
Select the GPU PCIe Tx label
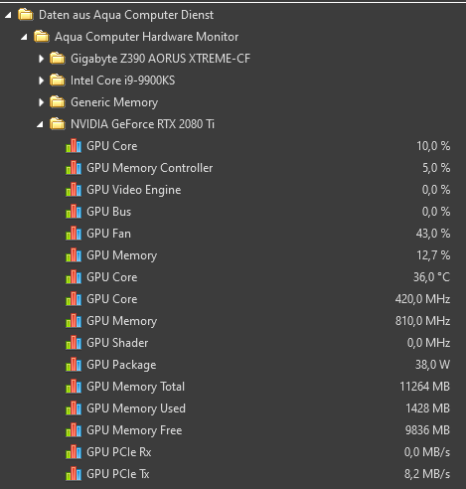pos(118,474)
